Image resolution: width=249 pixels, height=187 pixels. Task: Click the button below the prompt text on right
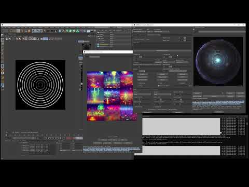(219, 112)
